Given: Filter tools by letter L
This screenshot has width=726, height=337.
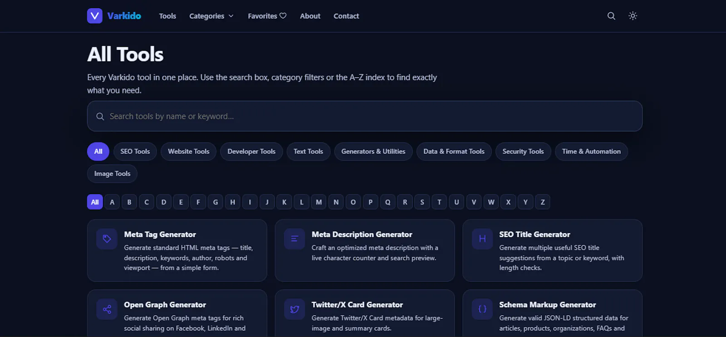Looking at the screenshot, I should click(x=302, y=202).
